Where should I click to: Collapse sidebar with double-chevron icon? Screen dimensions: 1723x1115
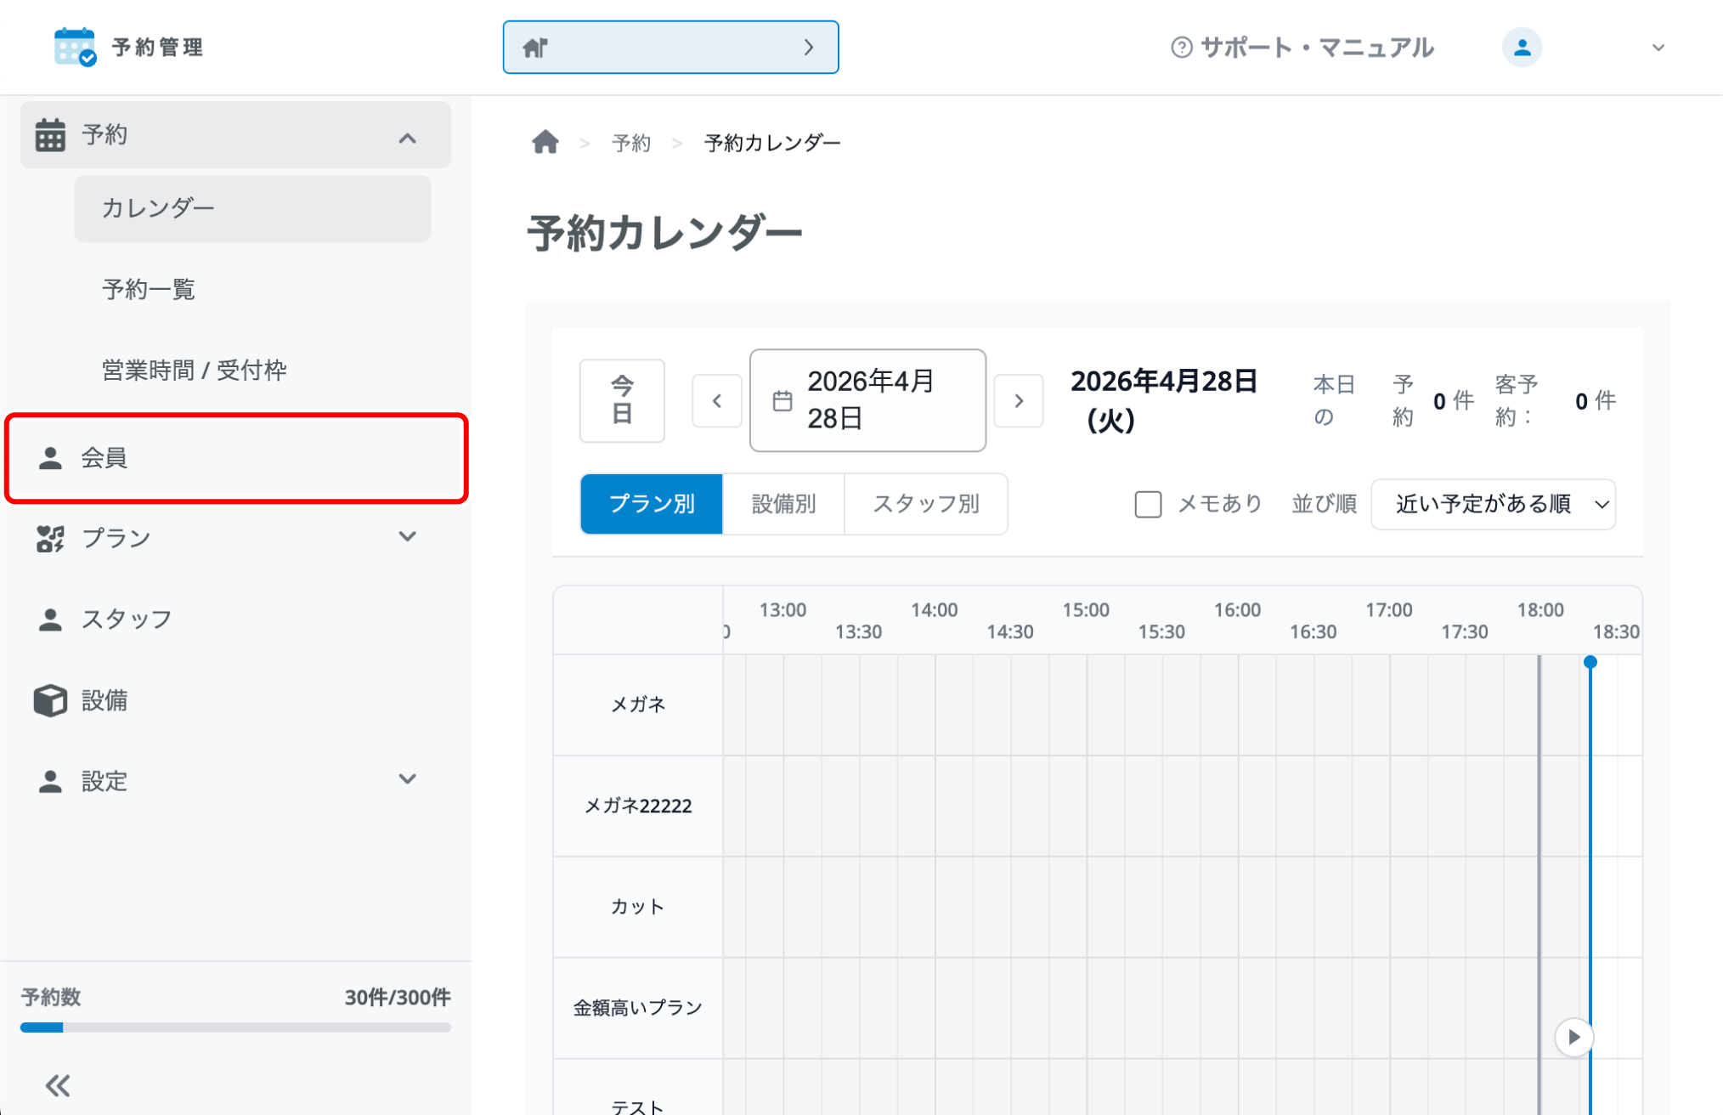[58, 1085]
